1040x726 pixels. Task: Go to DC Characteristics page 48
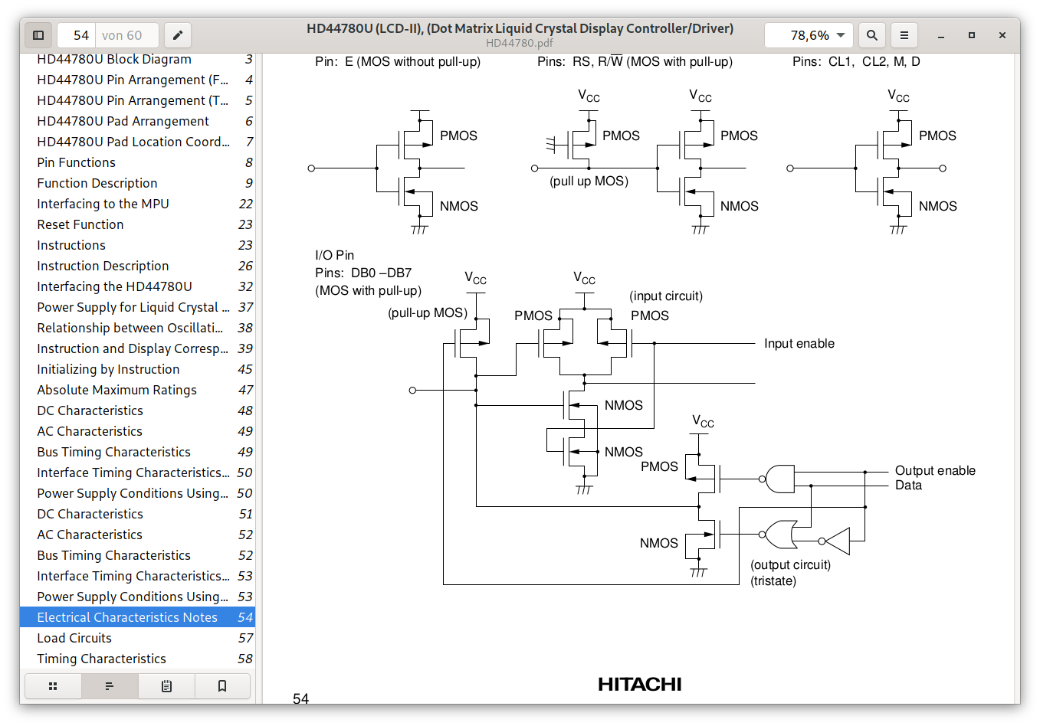[x=137, y=410]
